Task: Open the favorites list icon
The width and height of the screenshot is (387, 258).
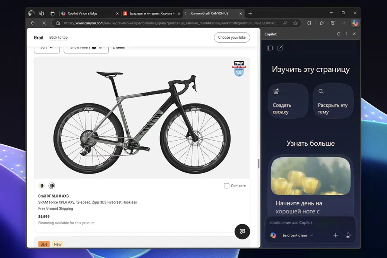Action: 322,23
